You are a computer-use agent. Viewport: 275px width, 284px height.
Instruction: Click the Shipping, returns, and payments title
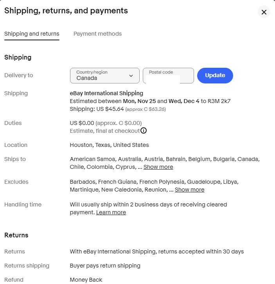coord(66,11)
